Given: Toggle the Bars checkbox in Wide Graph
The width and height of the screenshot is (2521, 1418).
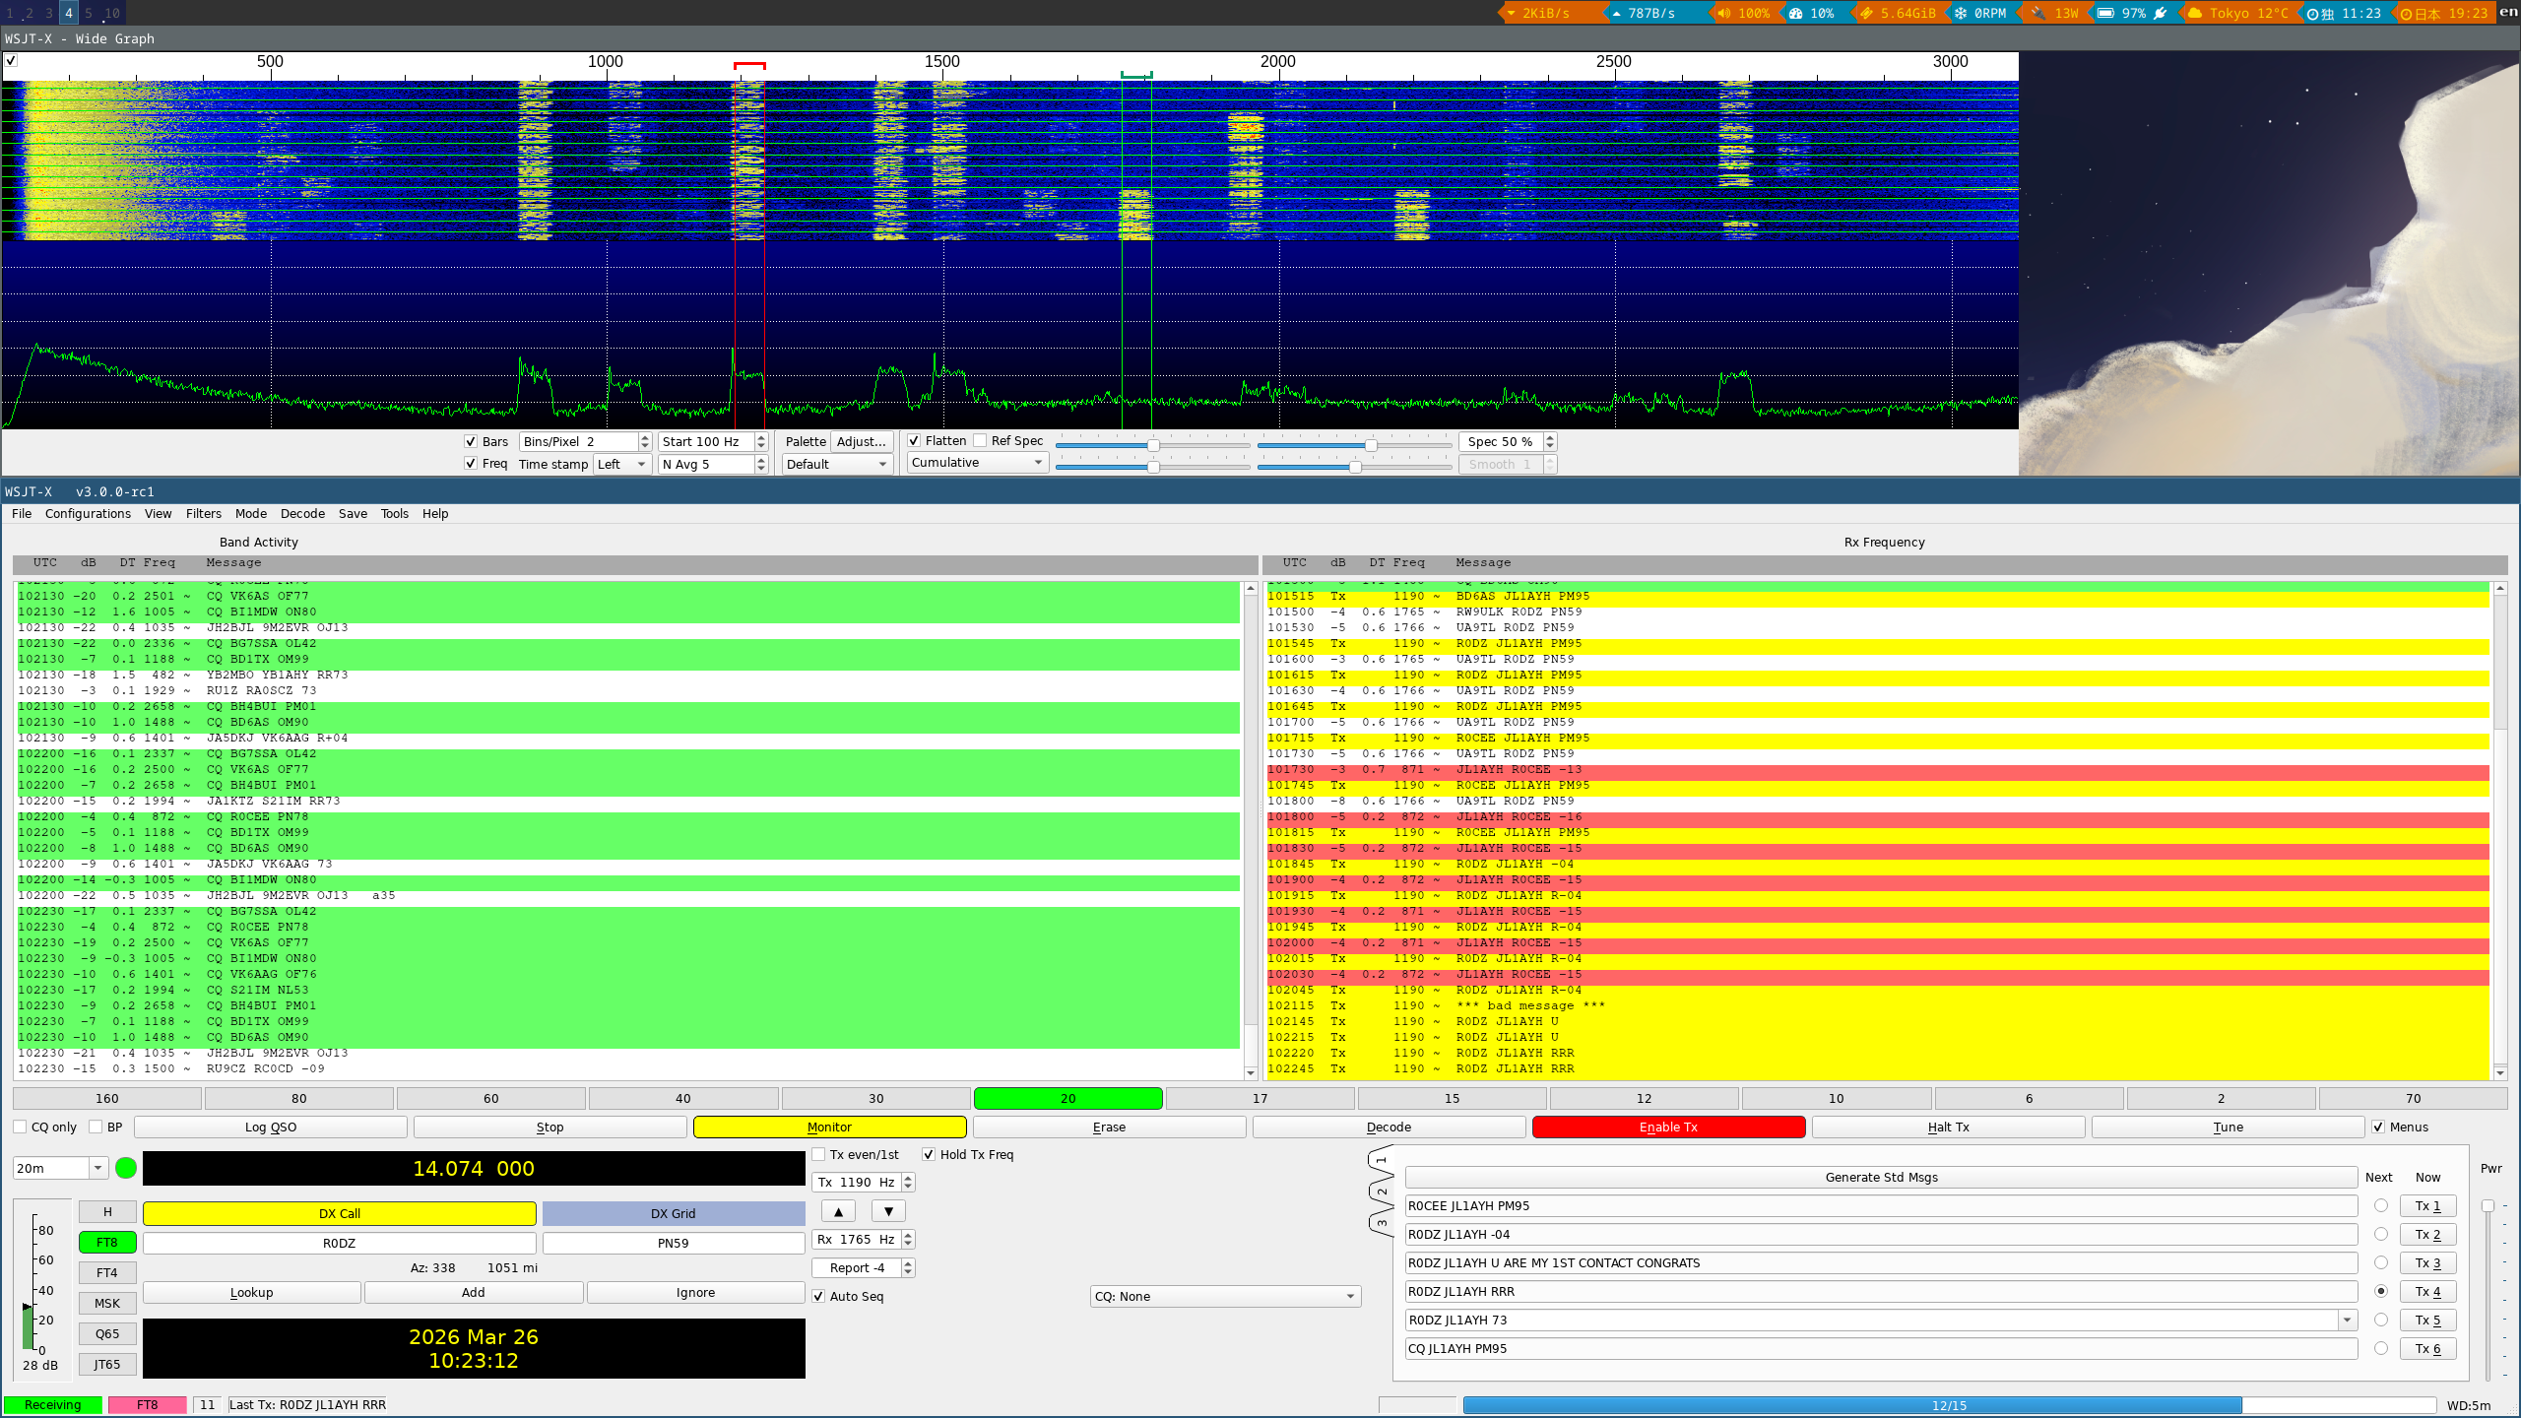Looking at the screenshot, I should [x=471, y=441].
